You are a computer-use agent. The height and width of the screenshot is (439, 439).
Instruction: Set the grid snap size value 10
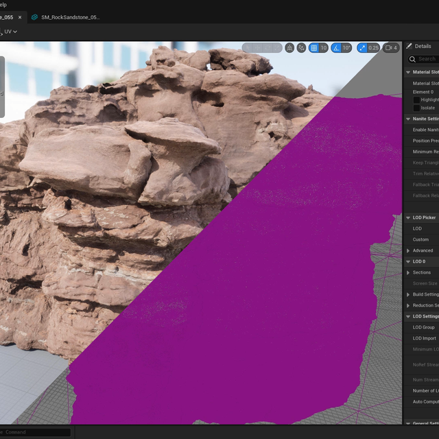[323, 48]
